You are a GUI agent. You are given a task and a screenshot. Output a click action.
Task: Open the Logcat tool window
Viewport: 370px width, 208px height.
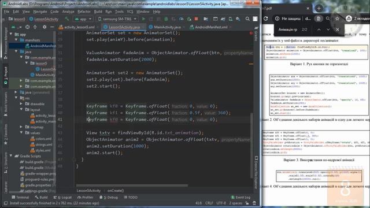click(x=62, y=198)
